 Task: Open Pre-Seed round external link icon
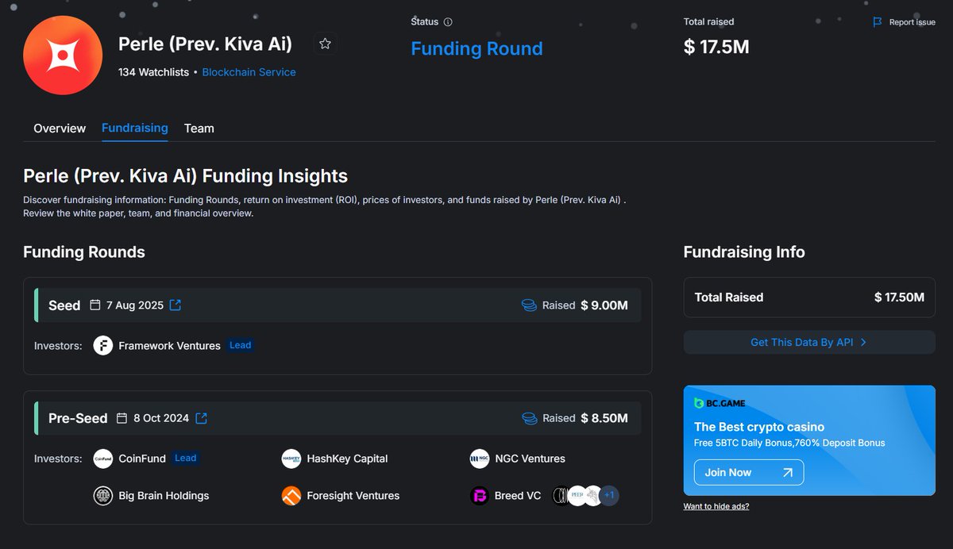tap(202, 418)
